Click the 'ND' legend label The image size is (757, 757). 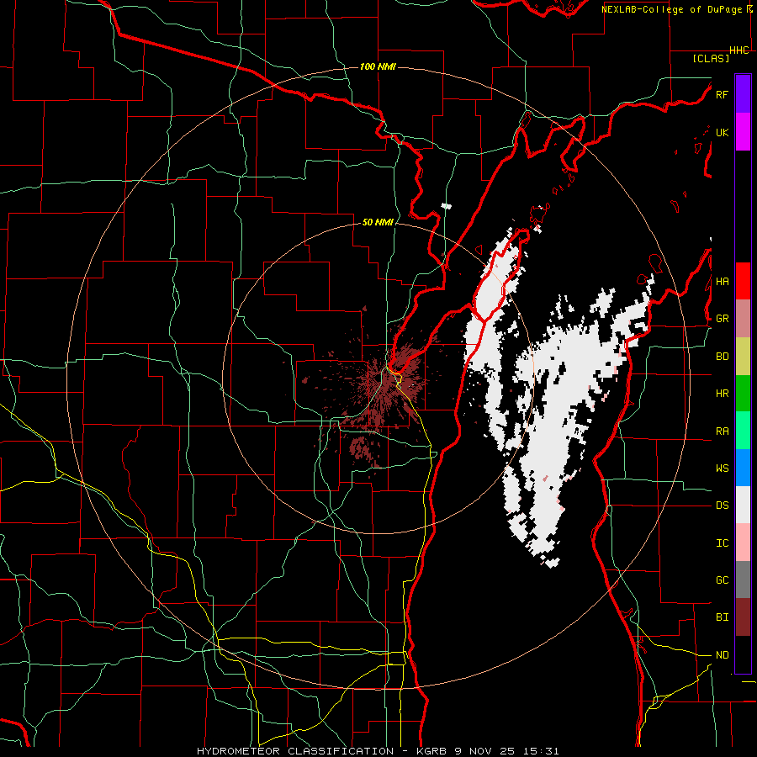pos(722,655)
